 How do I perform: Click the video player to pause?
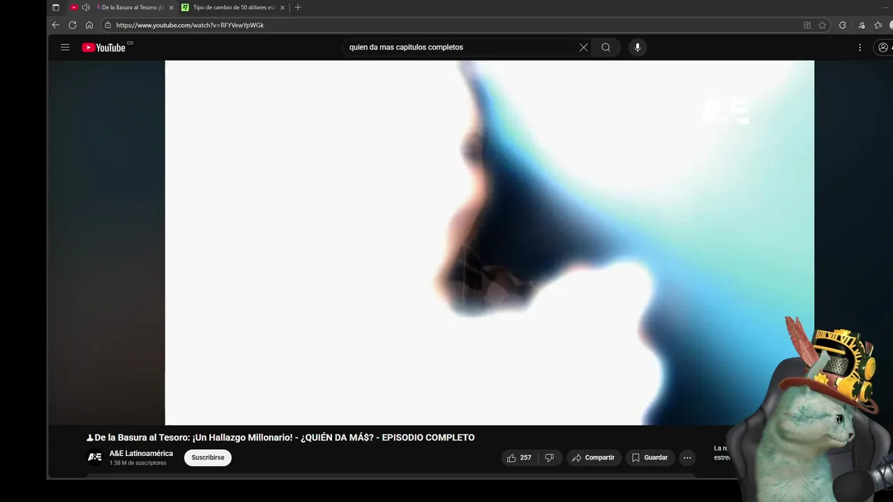pos(489,243)
